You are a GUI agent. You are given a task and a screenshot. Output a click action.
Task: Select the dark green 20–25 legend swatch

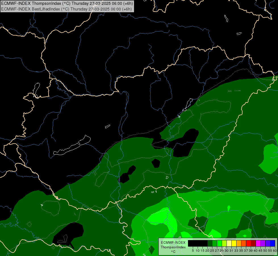(x=210, y=243)
